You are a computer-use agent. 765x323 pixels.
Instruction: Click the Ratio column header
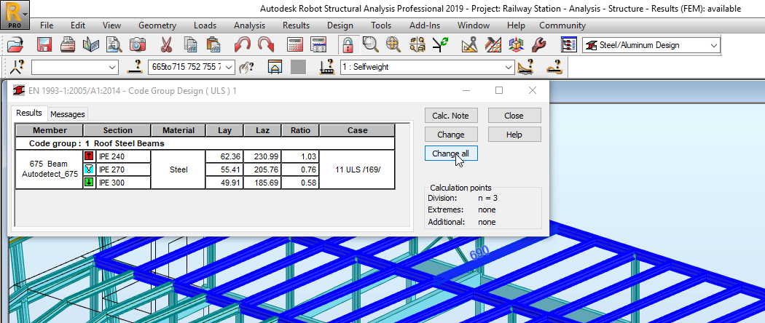[x=300, y=130]
